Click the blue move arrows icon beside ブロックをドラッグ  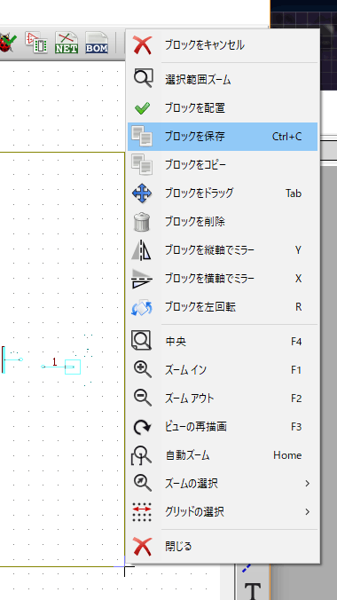[x=142, y=193]
